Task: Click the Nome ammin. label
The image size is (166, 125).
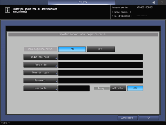Action: (x=121, y=12)
